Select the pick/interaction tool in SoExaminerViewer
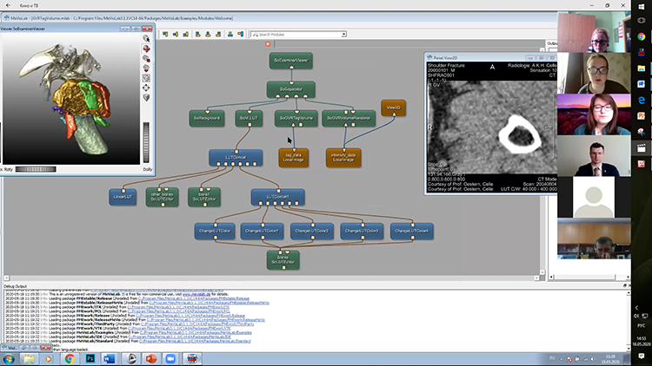Screen dimensions: 652x366 pos(146,38)
